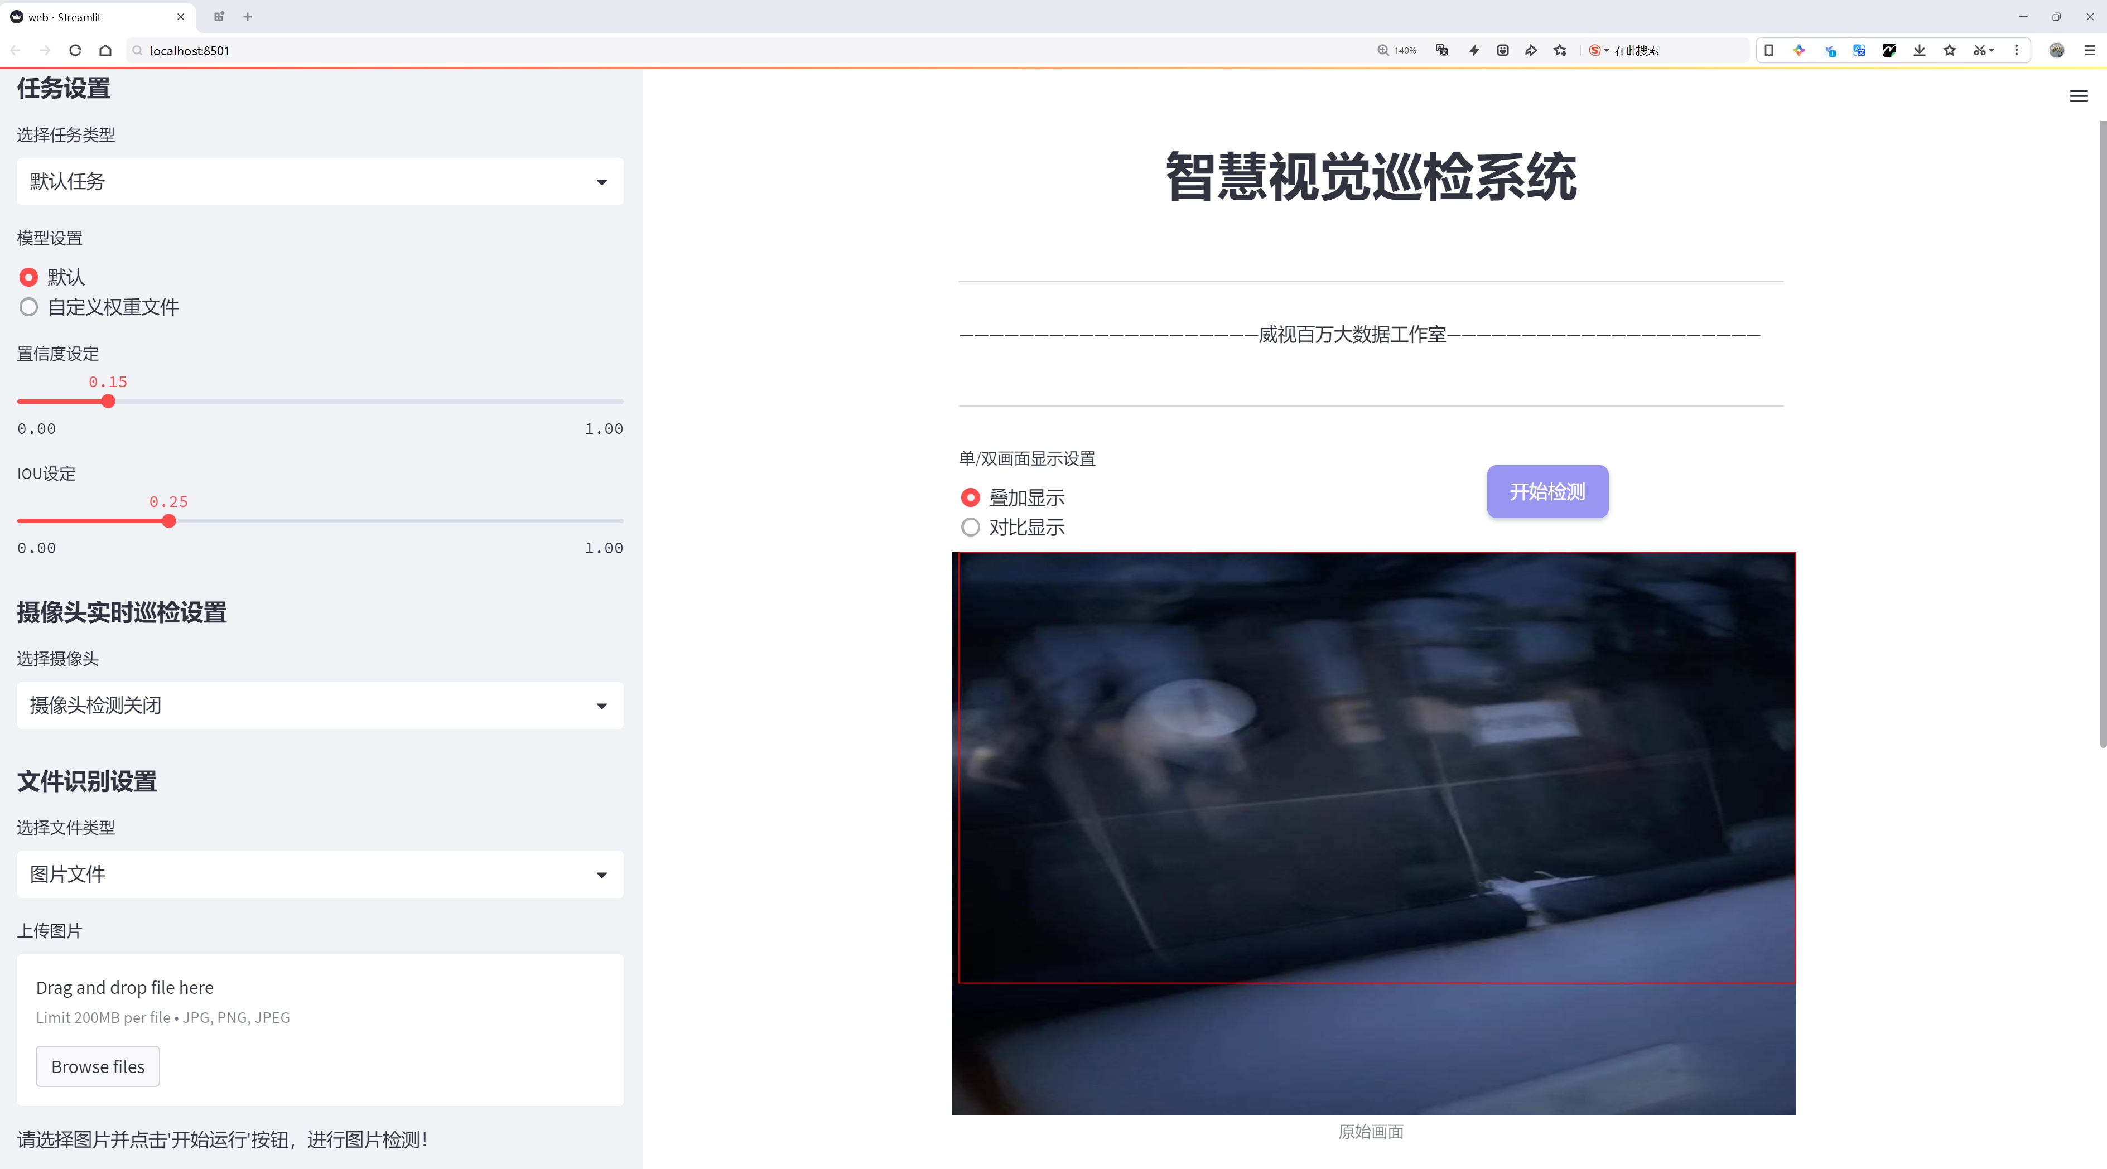
Task: Open the Streamlit app hamburger menu
Action: coord(2079,96)
